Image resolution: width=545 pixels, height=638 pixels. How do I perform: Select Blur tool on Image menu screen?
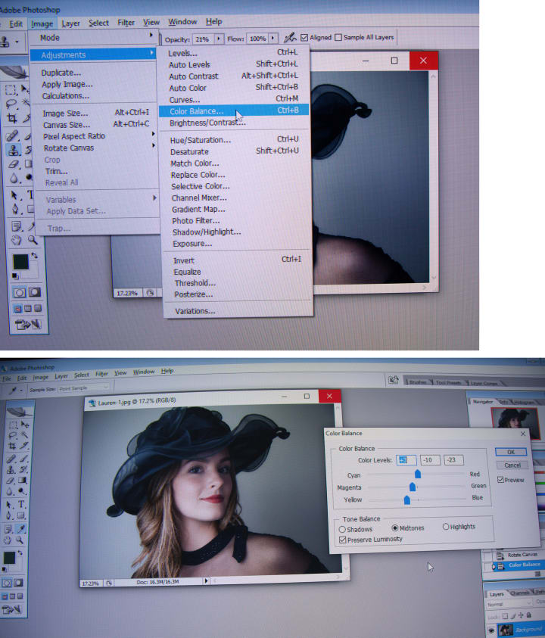pyautogui.click(x=14, y=178)
